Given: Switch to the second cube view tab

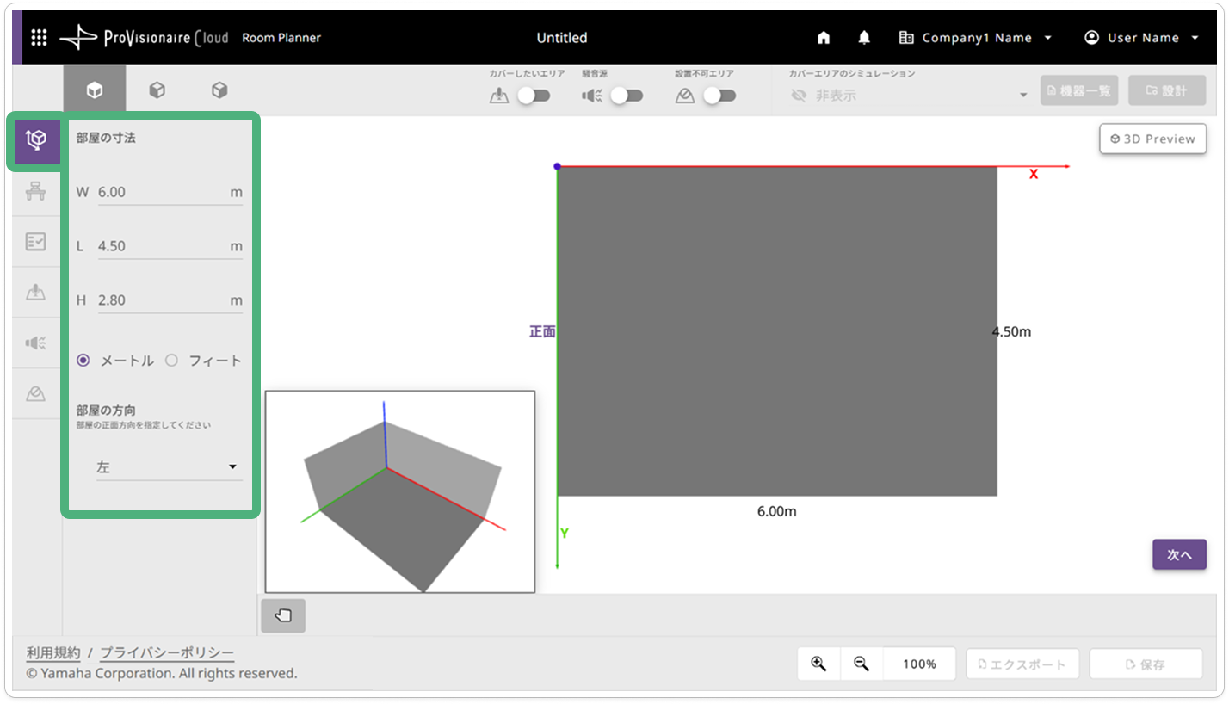Looking at the screenshot, I should [157, 90].
